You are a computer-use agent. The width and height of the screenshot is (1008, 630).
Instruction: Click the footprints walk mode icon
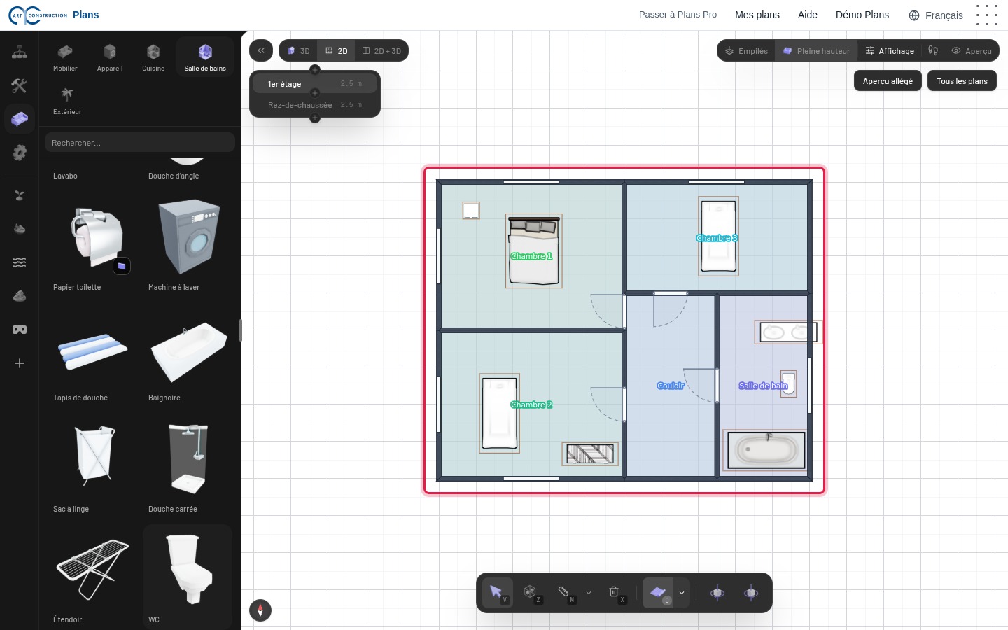933,50
